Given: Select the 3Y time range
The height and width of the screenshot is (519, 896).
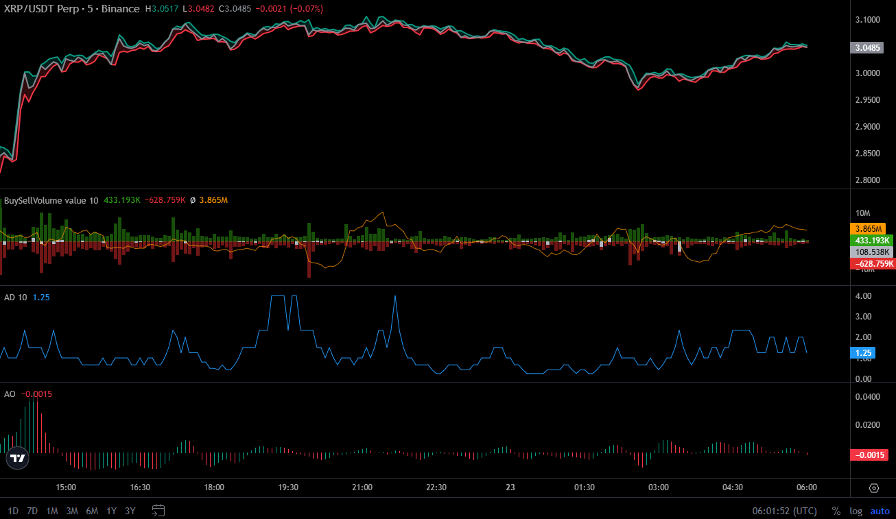Looking at the screenshot, I should (x=130, y=511).
